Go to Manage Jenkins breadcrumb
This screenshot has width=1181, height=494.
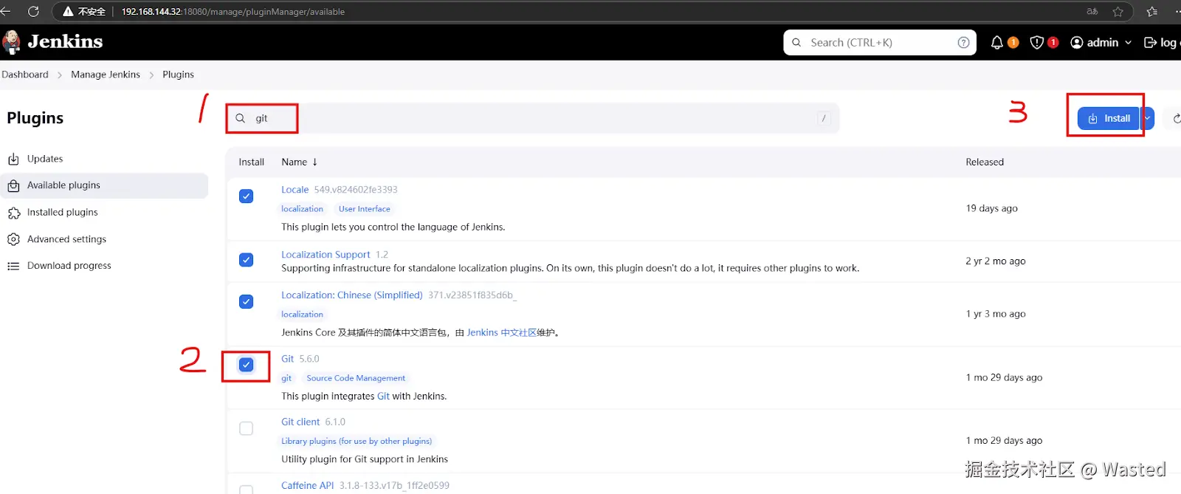coord(106,75)
